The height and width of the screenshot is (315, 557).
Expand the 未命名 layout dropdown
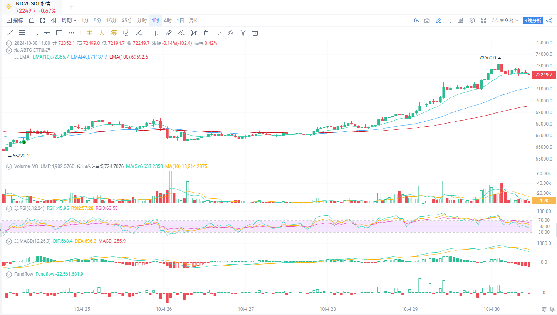pyautogui.click(x=505, y=20)
